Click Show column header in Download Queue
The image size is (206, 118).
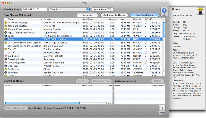(23, 86)
